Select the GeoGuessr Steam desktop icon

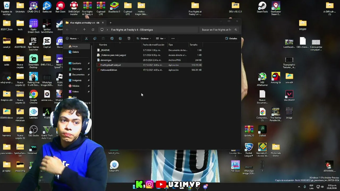point(276,8)
